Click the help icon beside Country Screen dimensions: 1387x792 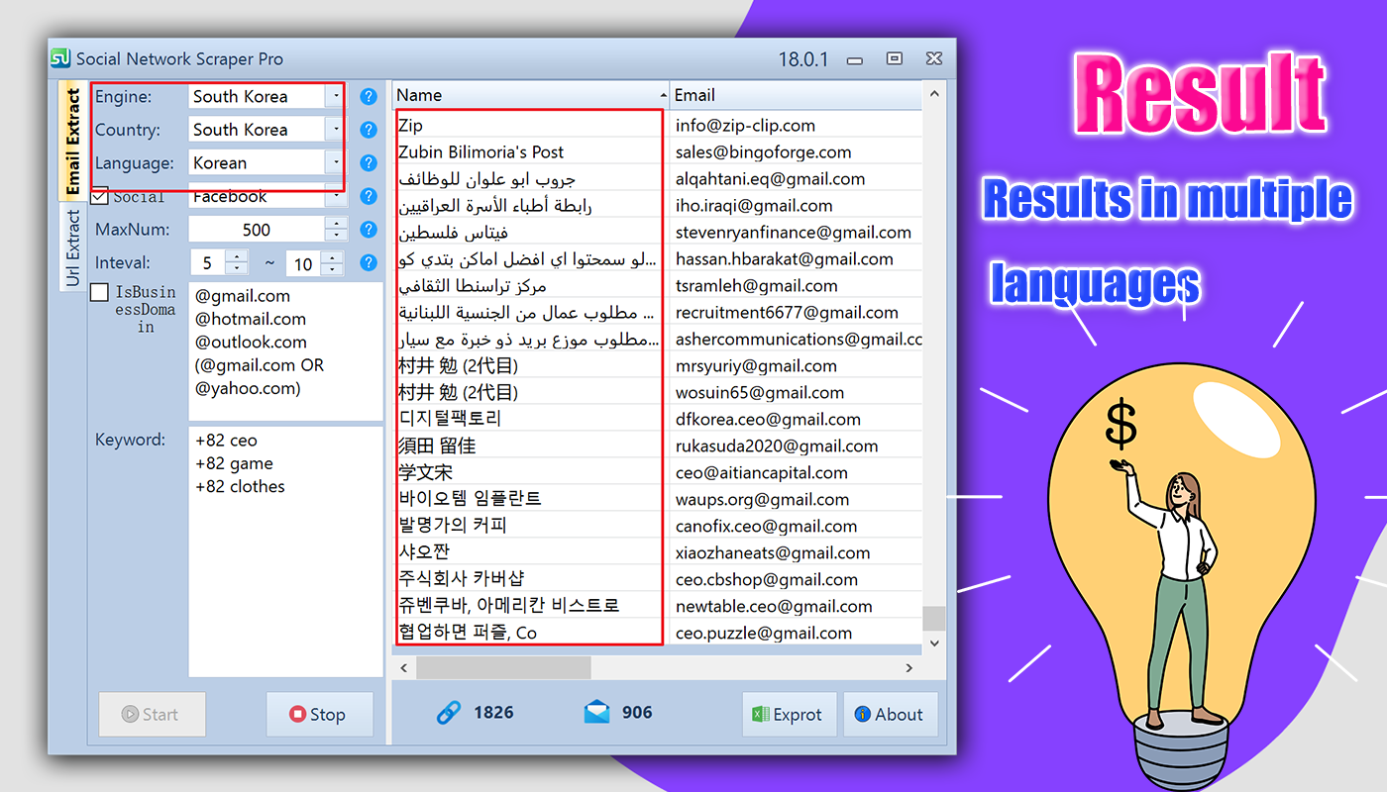(369, 130)
